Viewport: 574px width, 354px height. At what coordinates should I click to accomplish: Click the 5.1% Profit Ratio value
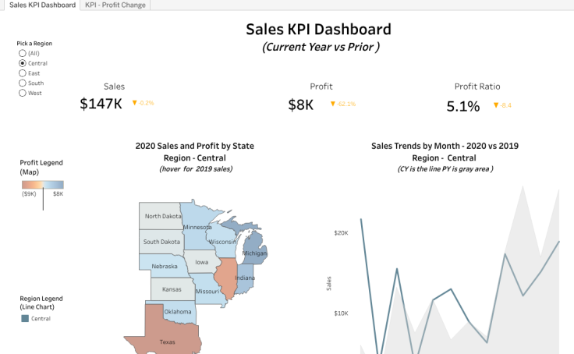(462, 106)
